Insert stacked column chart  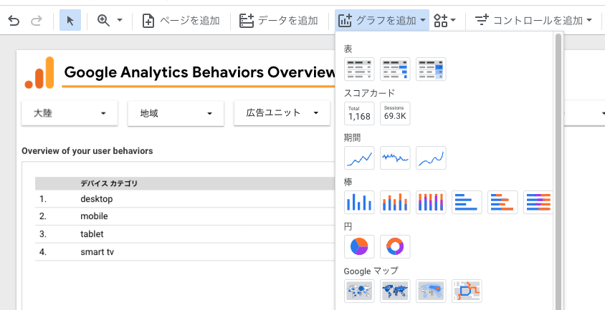[x=395, y=202]
